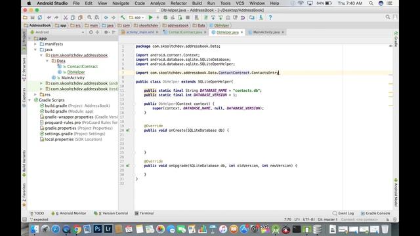This screenshot has height=236, width=420.
Task: Click Search Everywhere magnifier in toolbar
Action: coord(388,18)
